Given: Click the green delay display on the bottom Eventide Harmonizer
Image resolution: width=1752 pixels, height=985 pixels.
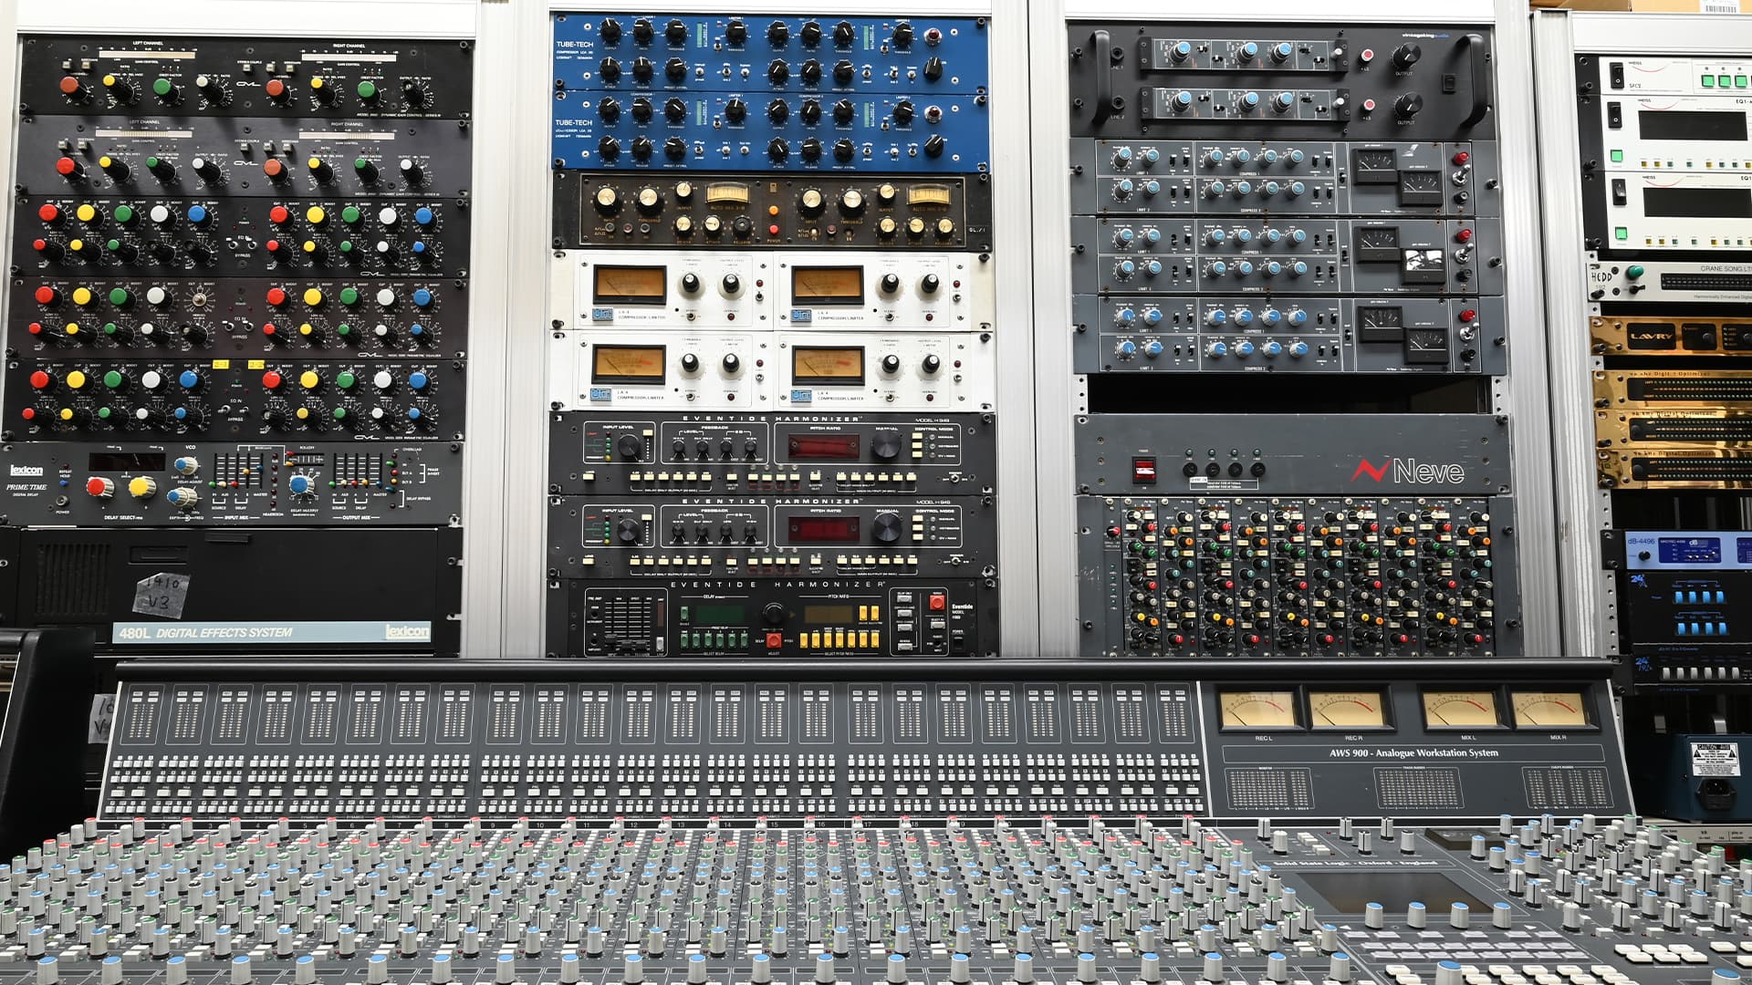Looking at the screenshot, I should point(720,615).
